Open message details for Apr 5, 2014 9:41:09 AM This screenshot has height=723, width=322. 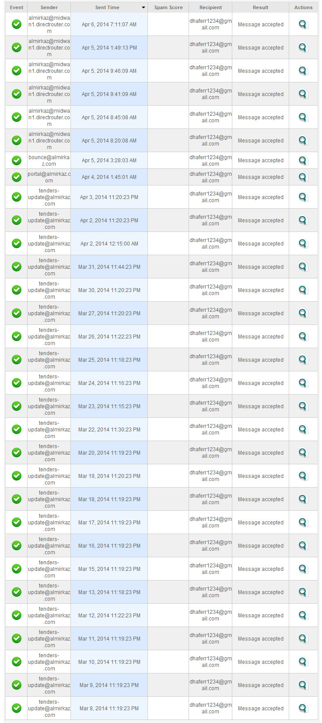coord(303,94)
